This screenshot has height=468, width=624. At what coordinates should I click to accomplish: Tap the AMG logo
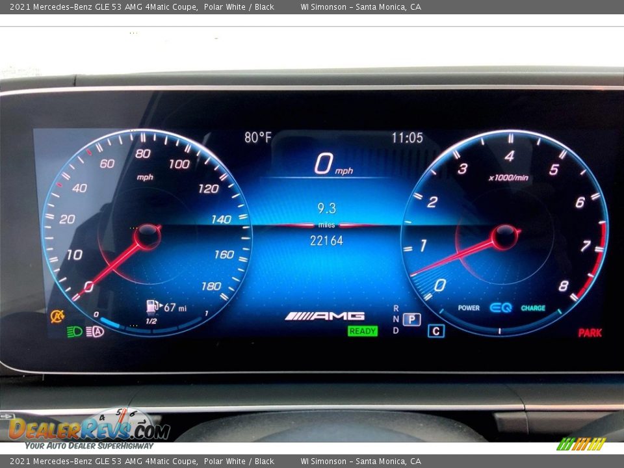(325, 316)
